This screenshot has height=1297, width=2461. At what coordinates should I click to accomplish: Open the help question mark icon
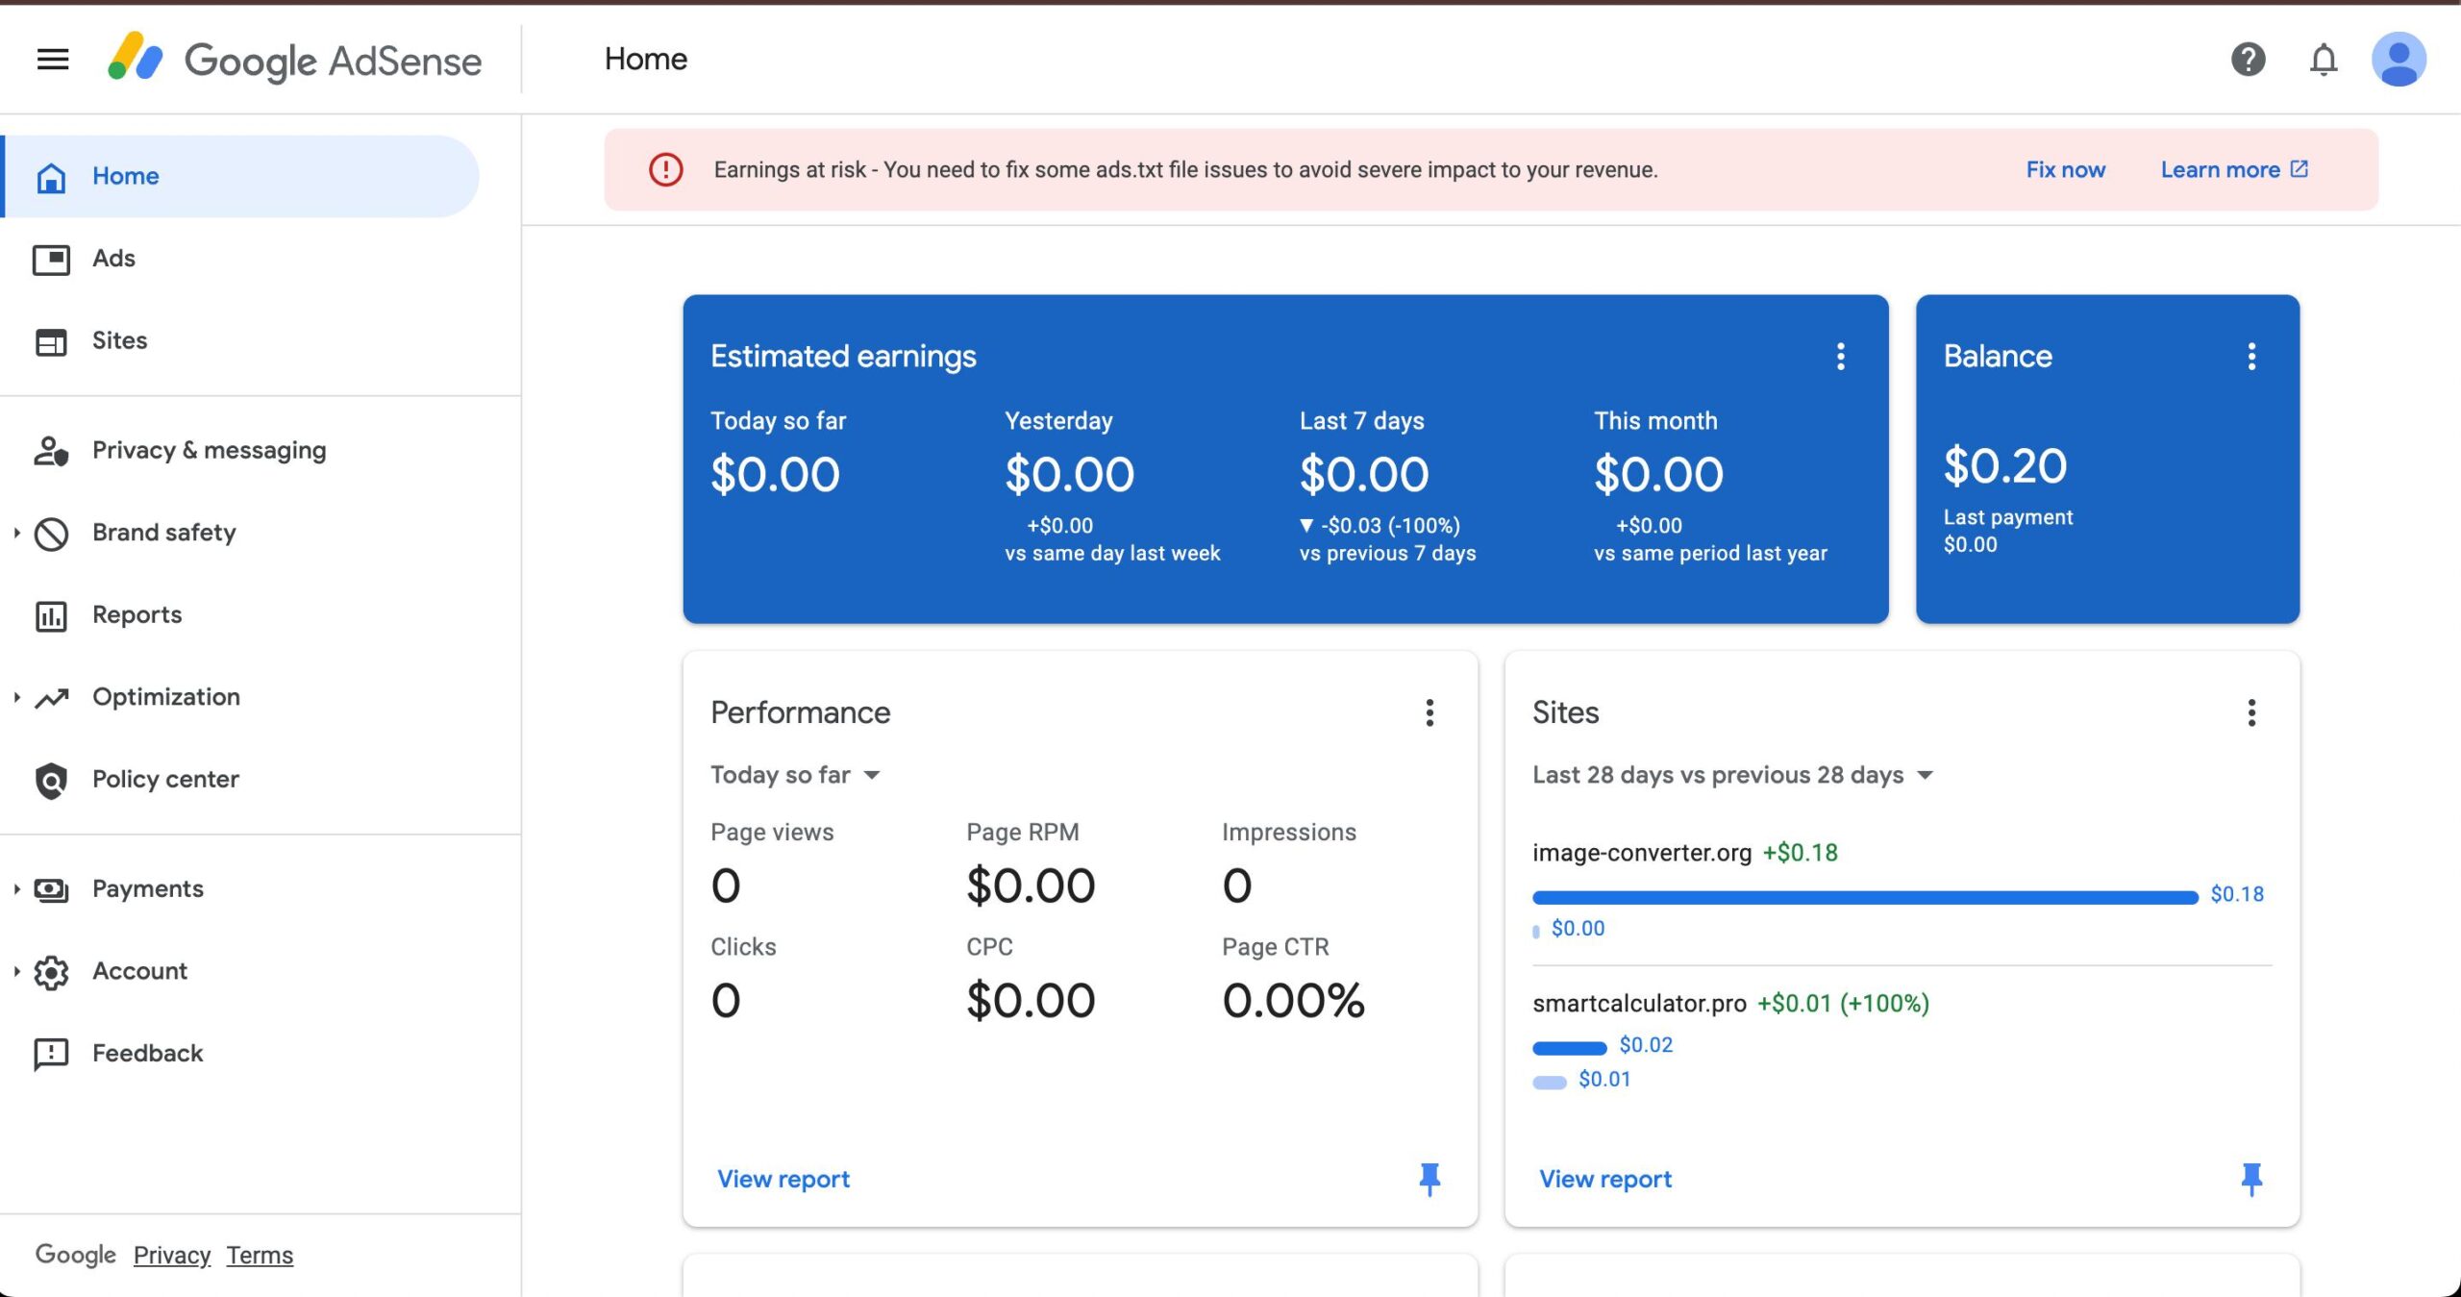2248,60
